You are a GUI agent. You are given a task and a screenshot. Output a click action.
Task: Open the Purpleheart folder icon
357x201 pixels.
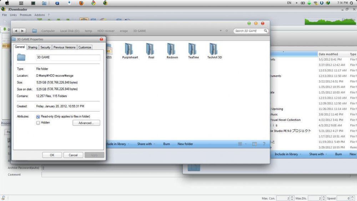pos(130,49)
